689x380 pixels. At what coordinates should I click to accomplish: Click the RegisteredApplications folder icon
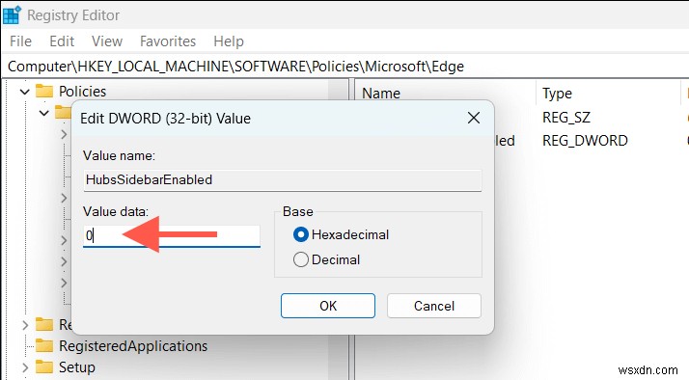click(x=44, y=345)
